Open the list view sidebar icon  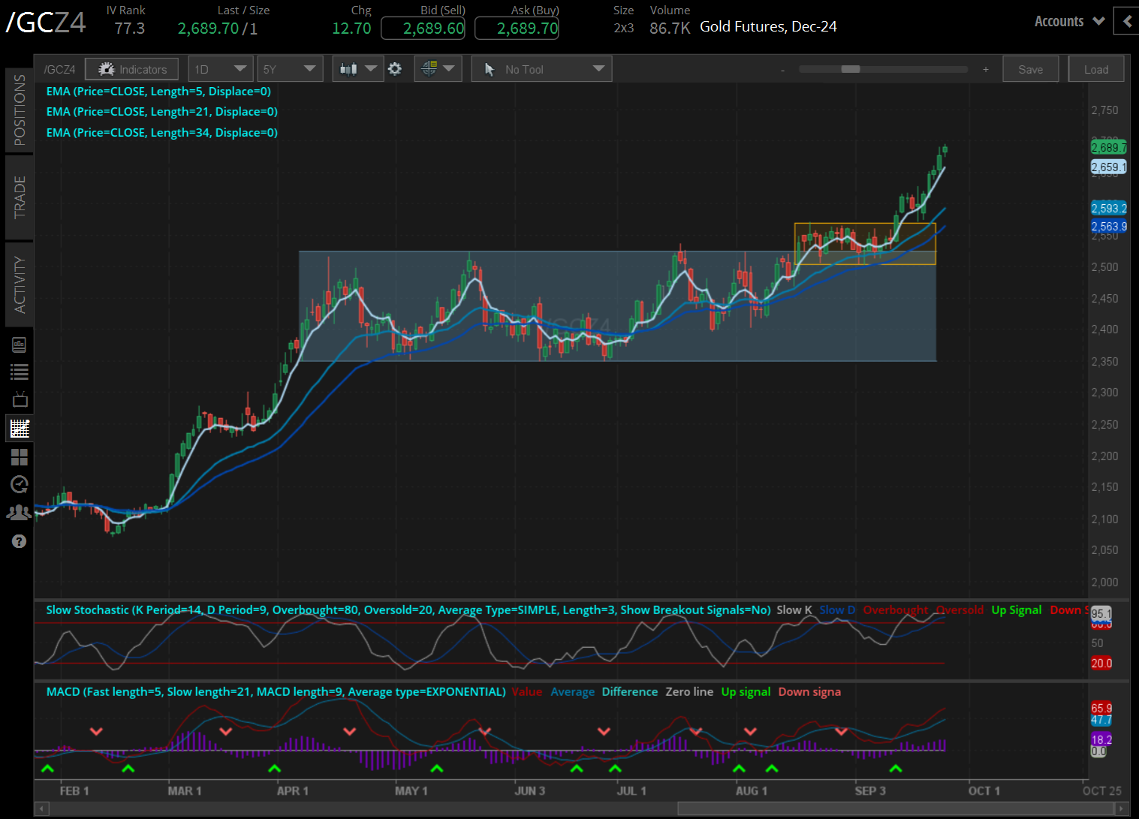pyautogui.click(x=20, y=372)
